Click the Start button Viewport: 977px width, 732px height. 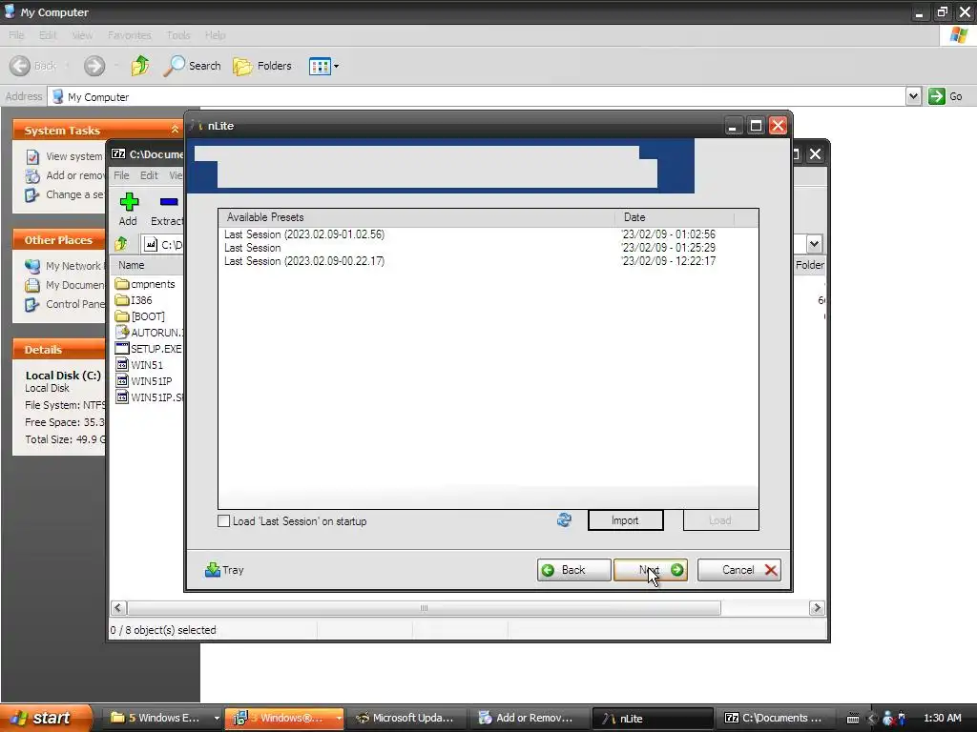click(44, 718)
